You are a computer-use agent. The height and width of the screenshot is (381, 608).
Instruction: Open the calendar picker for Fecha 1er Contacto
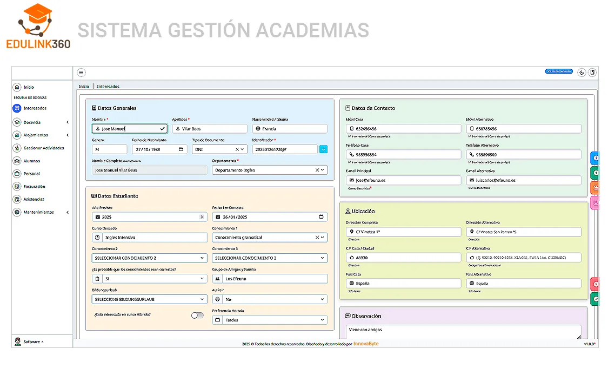pos(321,216)
